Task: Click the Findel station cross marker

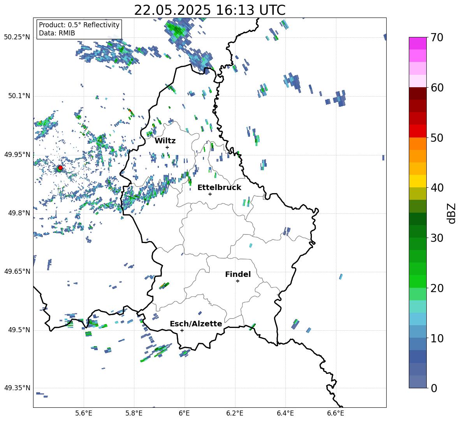Action: tap(238, 281)
